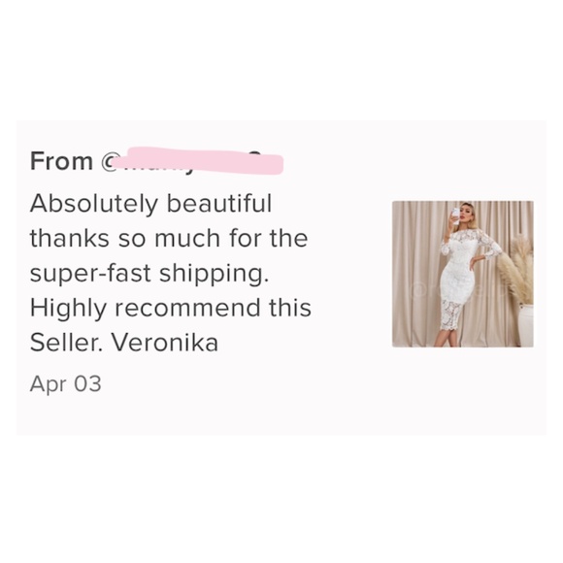This screenshot has height=563, width=563.
Task: Click the word "shipping." in the review
Action: [x=214, y=275]
